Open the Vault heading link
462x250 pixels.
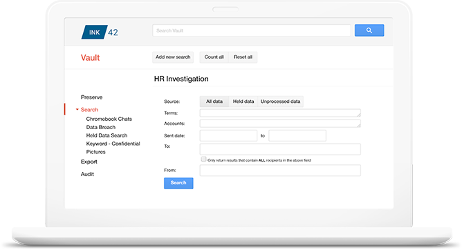[90, 57]
